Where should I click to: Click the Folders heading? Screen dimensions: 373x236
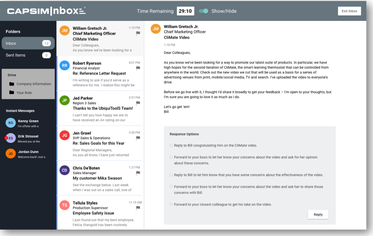13,32
